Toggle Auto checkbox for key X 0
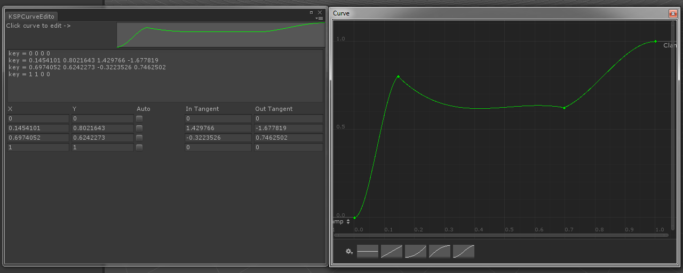The height and width of the screenshot is (273, 683). point(139,118)
